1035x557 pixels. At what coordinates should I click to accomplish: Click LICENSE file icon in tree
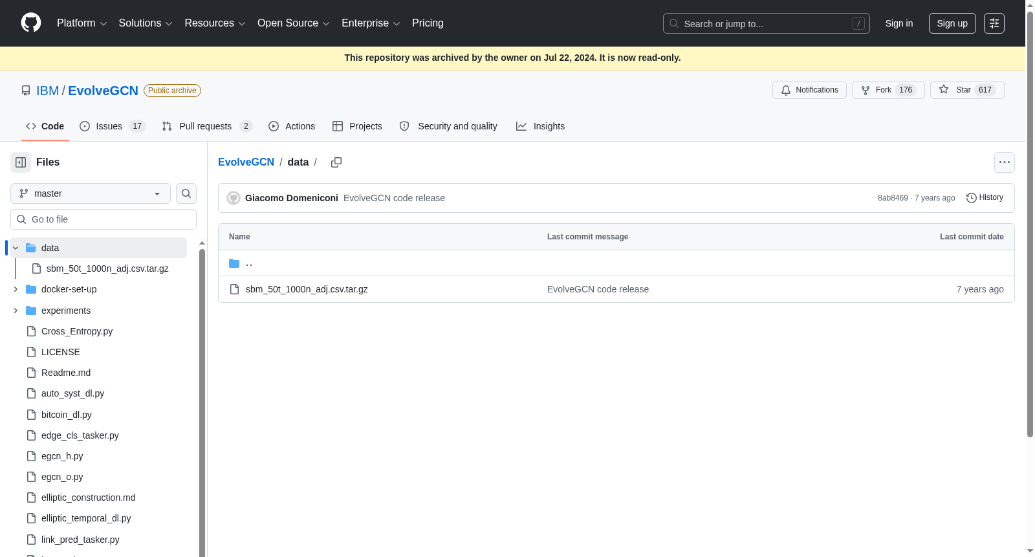(x=31, y=352)
